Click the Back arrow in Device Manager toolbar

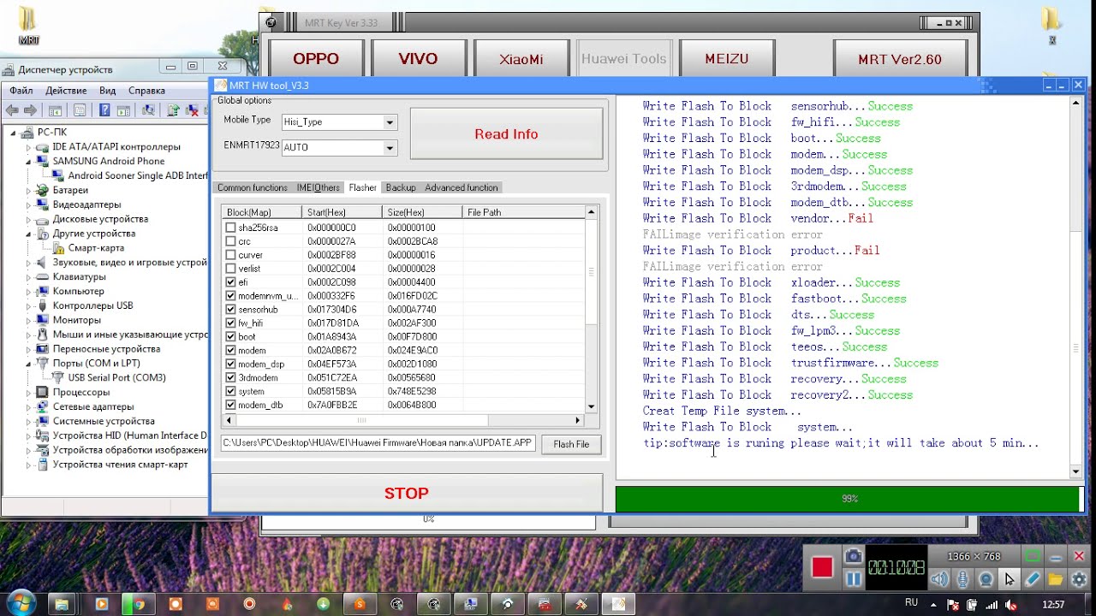click(12, 110)
